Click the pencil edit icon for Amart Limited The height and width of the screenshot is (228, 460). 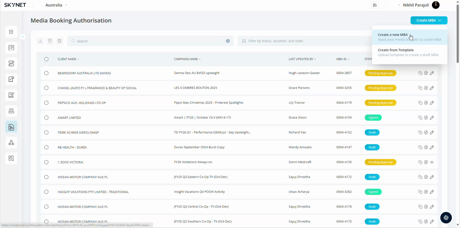click(x=432, y=118)
